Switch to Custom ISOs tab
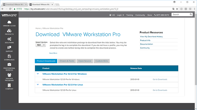Viewport: 197px width, 110px height. click(x=102, y=61)
